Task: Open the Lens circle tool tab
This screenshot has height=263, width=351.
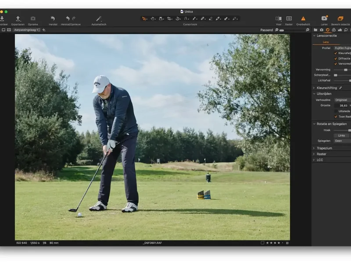Action: click(328, 30)
